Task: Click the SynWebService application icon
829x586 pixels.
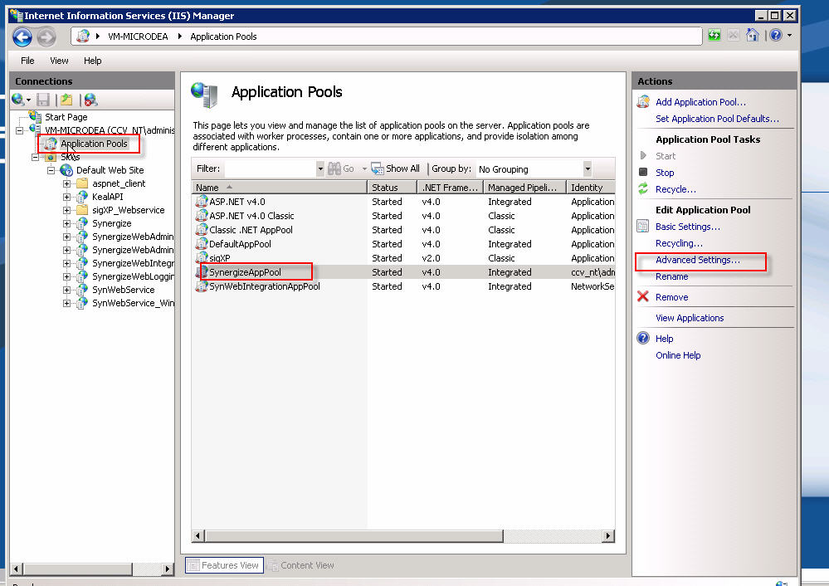Action: pyautogui.click(x=82, y=290)
